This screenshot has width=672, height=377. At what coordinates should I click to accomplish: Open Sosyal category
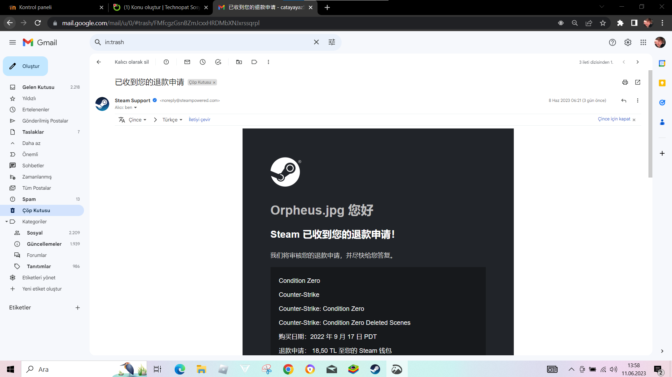pyautogui.click(x=42, y=233)
